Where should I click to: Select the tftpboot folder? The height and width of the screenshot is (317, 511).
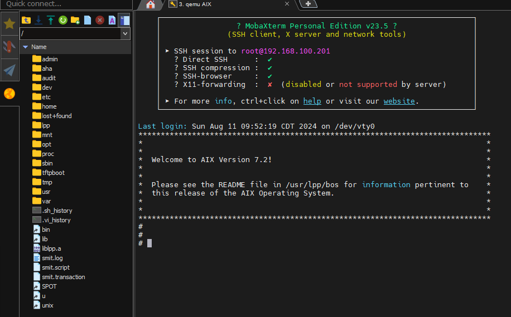tap(49, 173)
